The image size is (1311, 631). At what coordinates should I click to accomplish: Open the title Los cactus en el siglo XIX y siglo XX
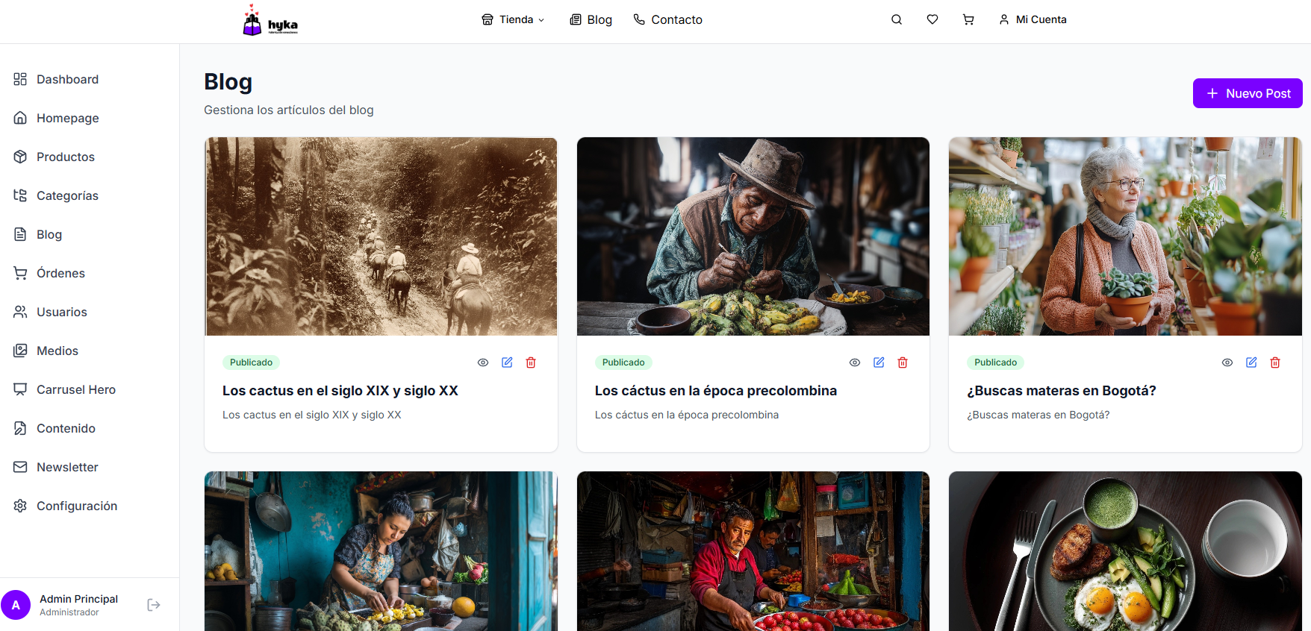pyautogui.click(x=340, y=391)
